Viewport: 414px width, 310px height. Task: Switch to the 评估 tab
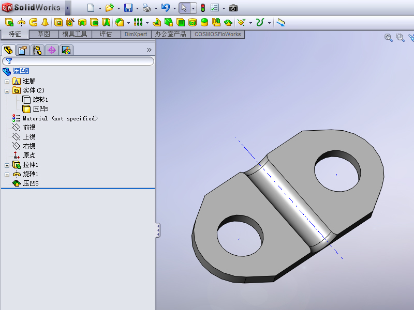click(x=106, y=34)
